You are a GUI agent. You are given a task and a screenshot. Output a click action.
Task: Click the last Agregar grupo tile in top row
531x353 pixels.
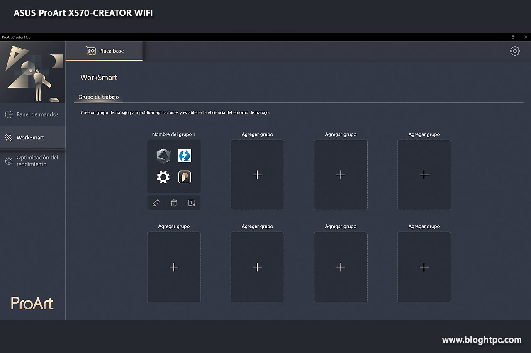[424, 175]
